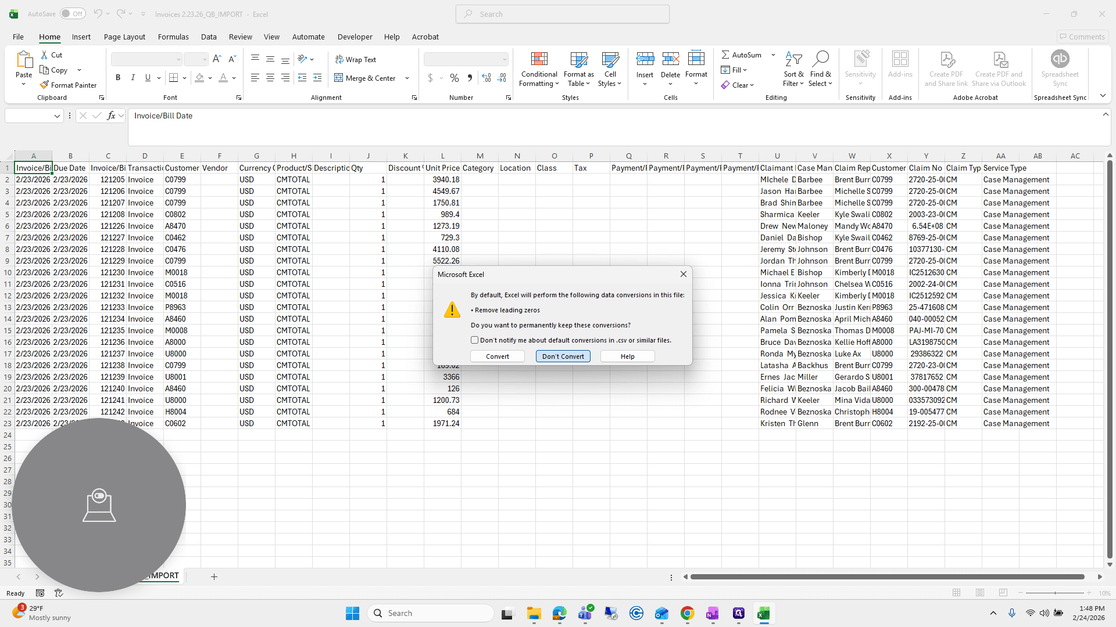Click the Cut scissors icon

click(x=44, y=55)
